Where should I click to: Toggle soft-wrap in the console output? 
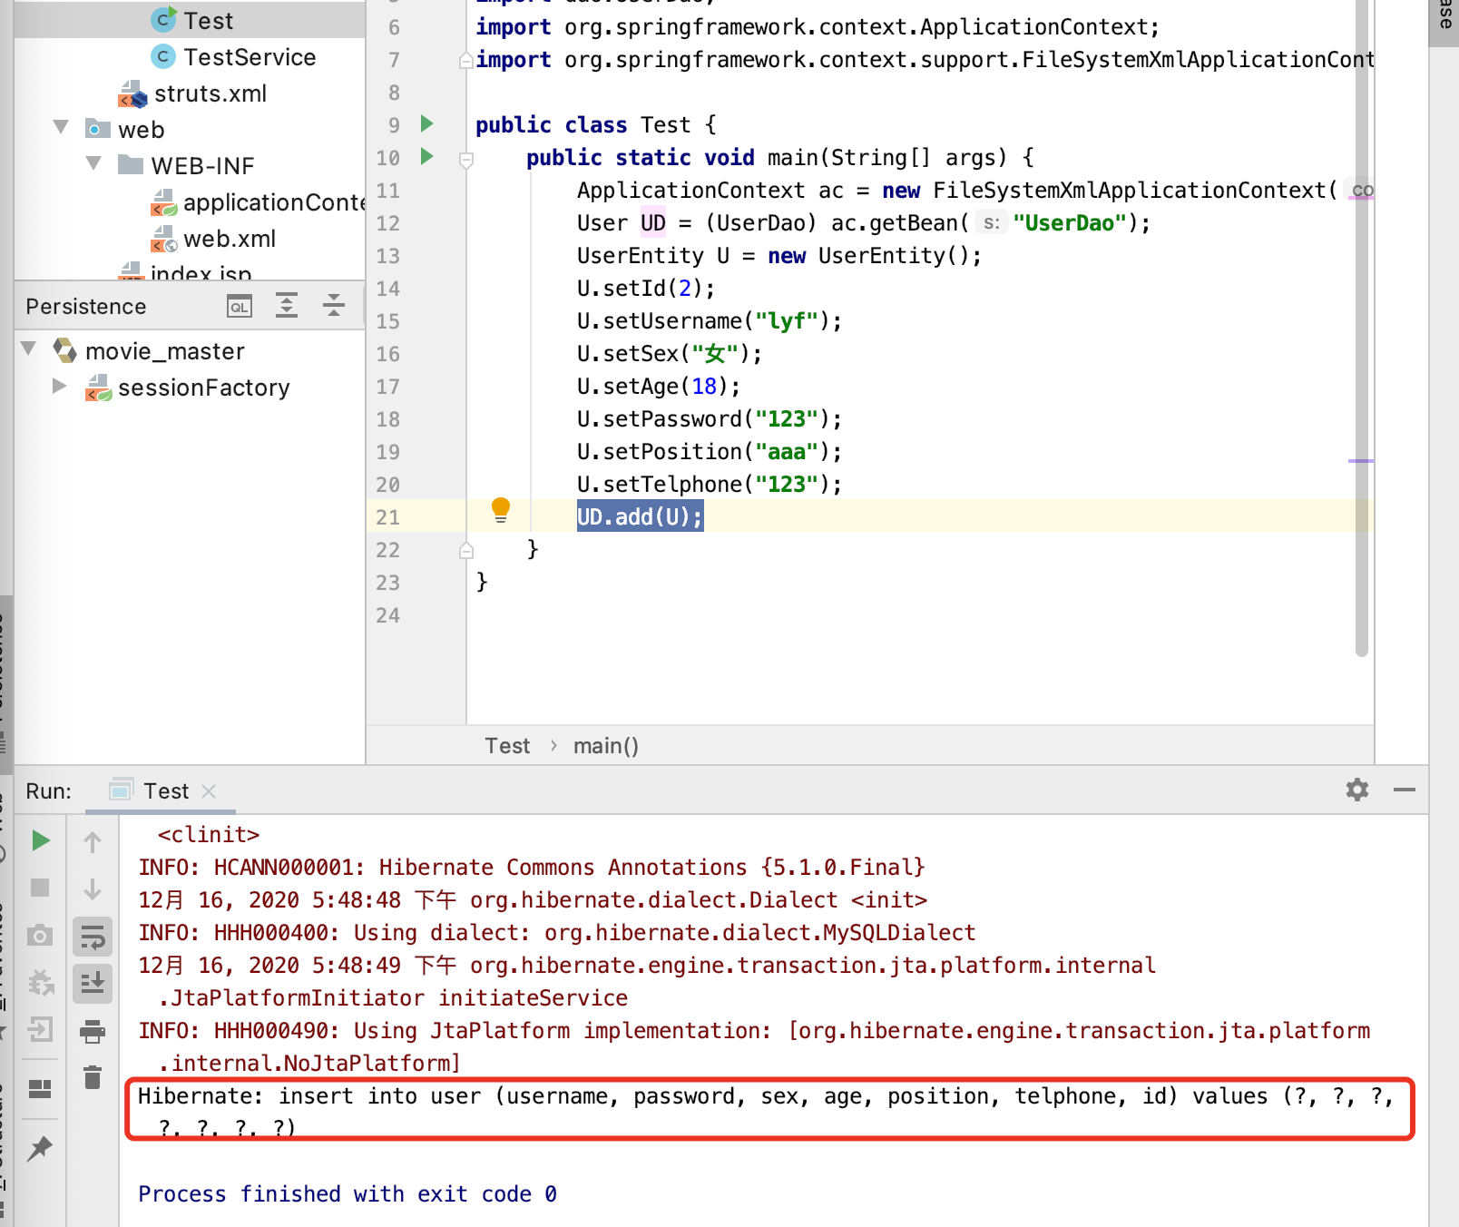tap(93, 937)
